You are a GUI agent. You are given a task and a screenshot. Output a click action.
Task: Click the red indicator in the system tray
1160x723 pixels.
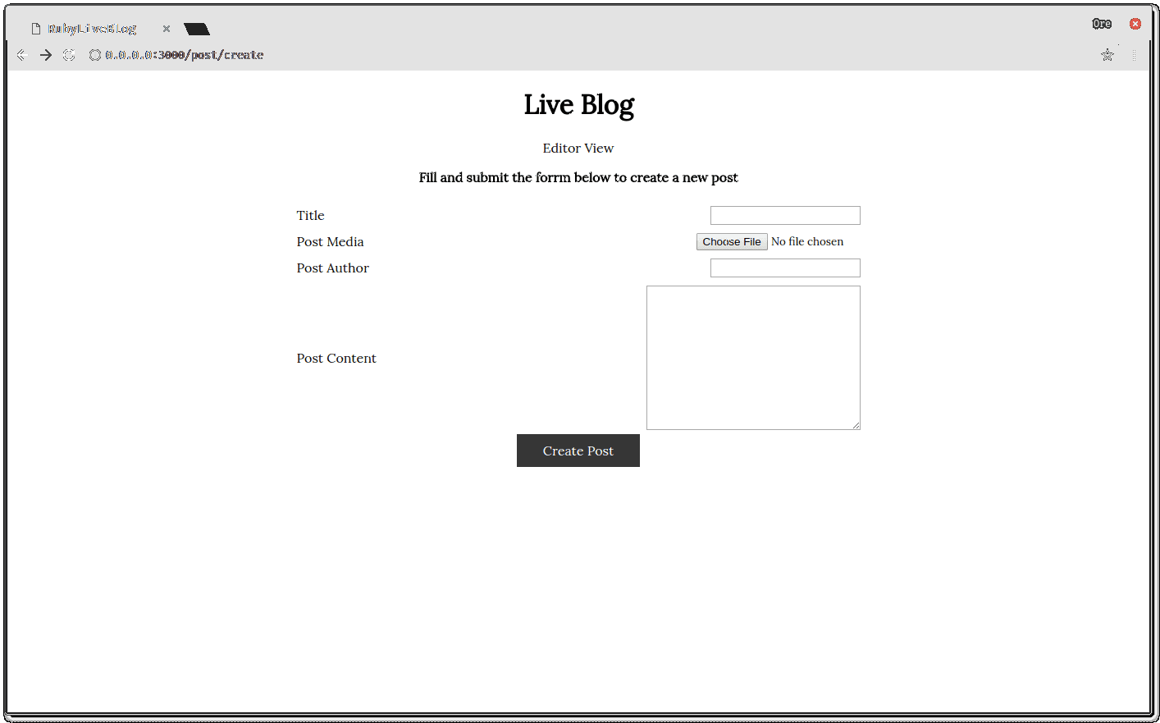point(1135,23)
